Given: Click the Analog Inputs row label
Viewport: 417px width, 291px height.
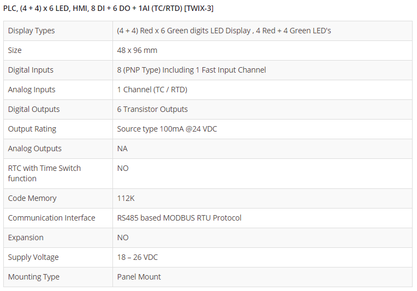Looking at the screenshot, I should point(32,90).
